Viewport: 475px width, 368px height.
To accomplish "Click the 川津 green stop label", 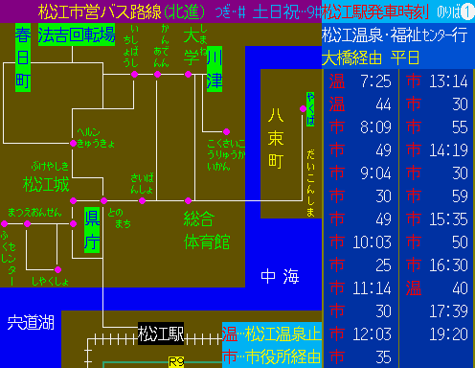I will click(x=215, y=69).
